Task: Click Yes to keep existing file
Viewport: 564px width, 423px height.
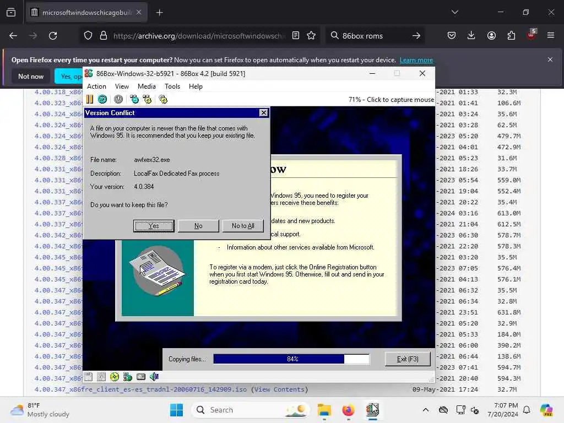Action: (154, 226)
